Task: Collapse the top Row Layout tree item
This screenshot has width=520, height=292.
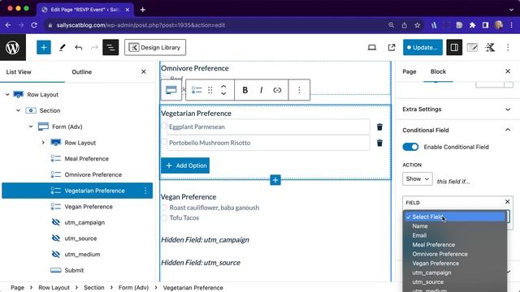Action: (x=7, y=95)
